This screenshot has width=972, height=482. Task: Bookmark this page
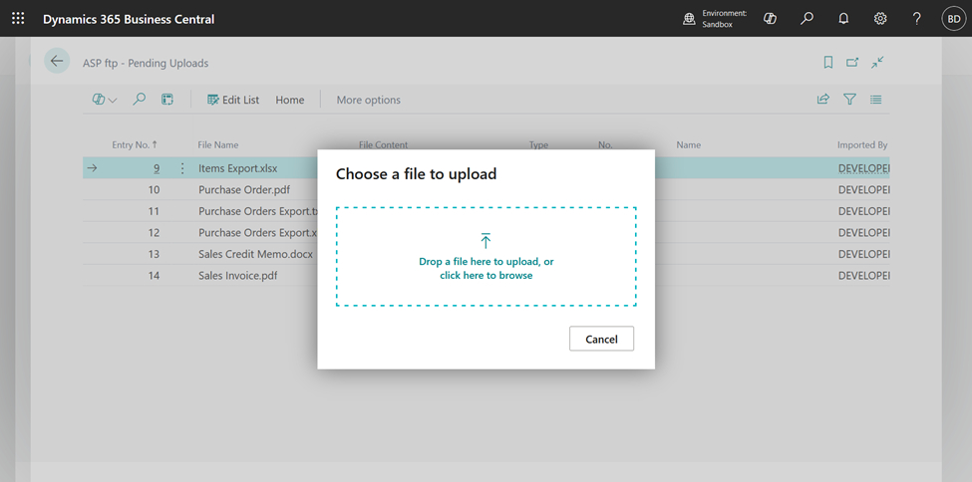pyautogui.click(x=827, y=62)
